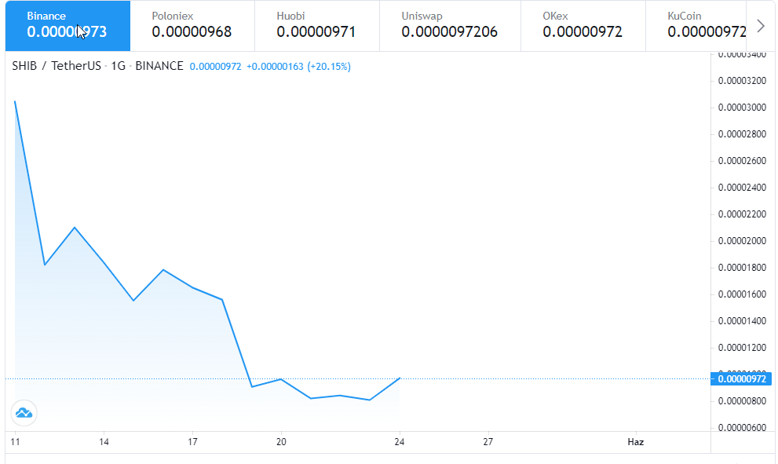Click the 1G interval label
Screen dimensions: 778x464
click(x=118, y=66)
